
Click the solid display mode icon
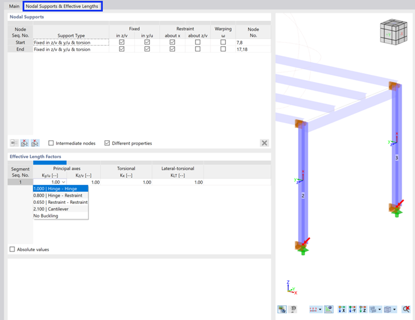(x=373, y=309)
